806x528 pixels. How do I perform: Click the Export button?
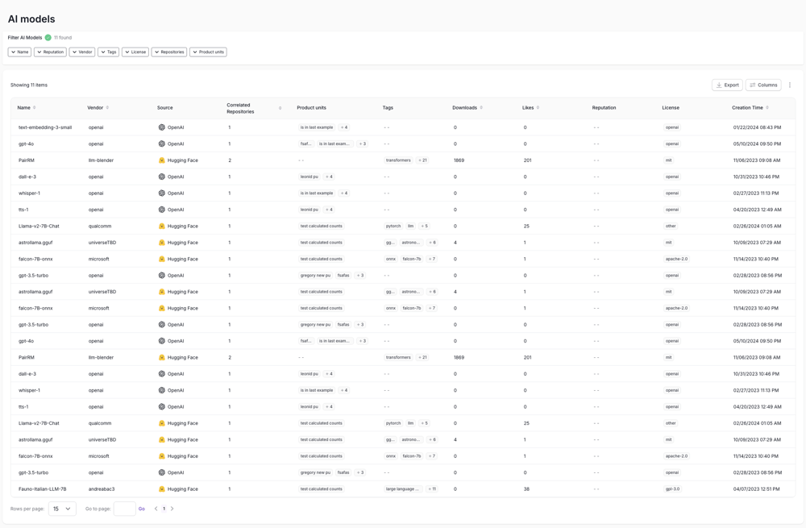coord(726,85)
